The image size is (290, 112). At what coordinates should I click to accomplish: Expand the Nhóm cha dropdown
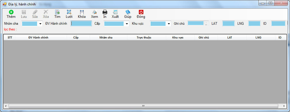point(40,24)
